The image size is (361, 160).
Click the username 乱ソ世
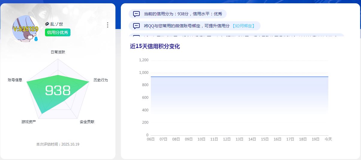[57, 24]
